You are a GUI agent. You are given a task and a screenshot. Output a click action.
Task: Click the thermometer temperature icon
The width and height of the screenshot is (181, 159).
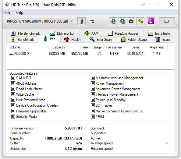[x=81, y=21]
